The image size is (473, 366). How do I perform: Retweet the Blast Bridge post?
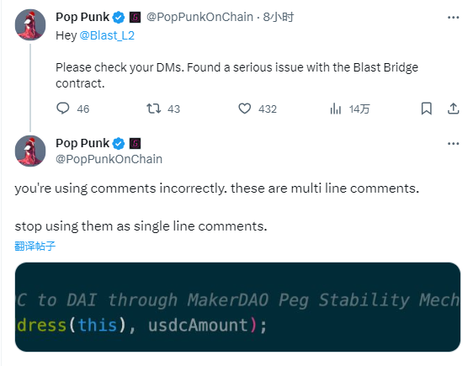[x=153, y=109]
